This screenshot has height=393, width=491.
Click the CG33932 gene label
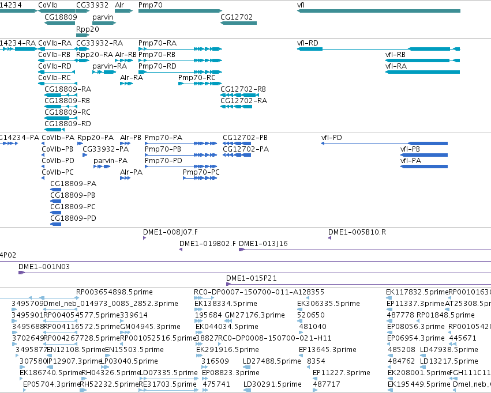[92, 5]
